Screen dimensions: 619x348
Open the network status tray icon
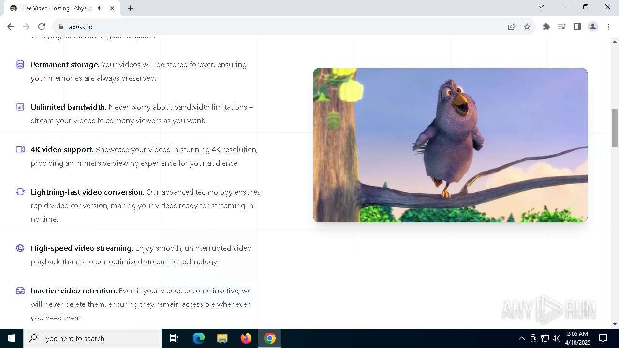tap(545, 338)
